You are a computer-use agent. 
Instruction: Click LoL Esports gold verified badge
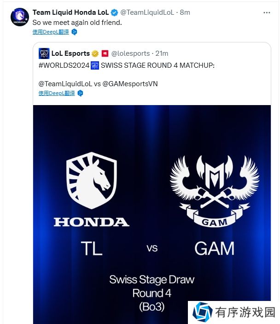click(x=95, y=53)
